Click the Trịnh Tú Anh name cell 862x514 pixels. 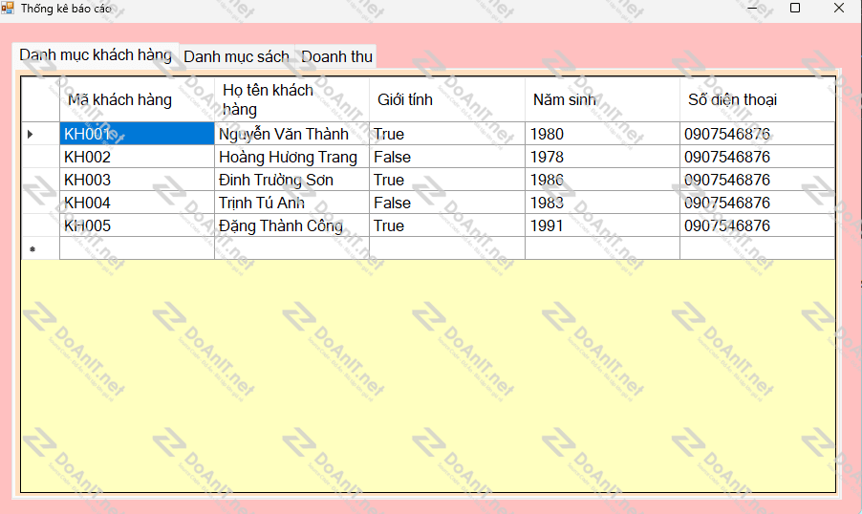click(x=291, y=203)
